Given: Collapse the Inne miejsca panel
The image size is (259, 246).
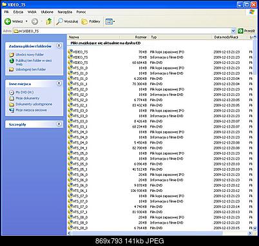Looking at the screenshot, I should click(59, 84).
